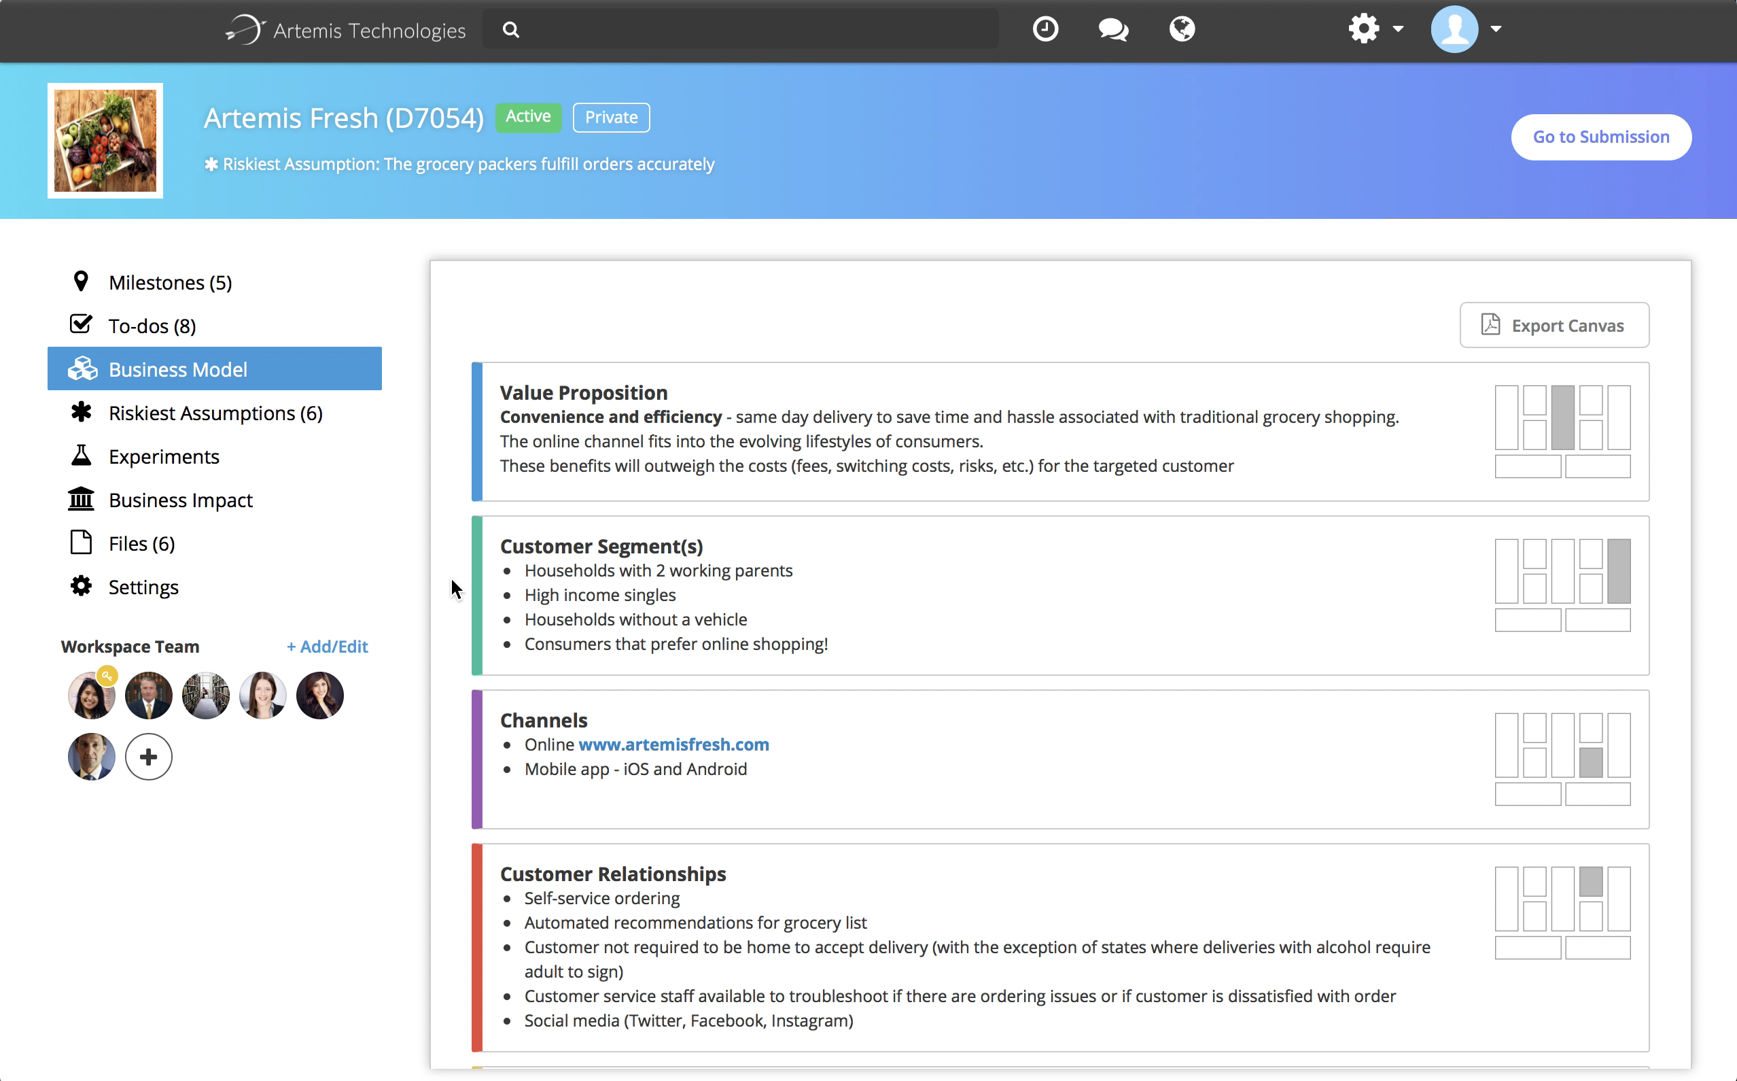Click the user avatar icon in top bar
1737x1081 pixels.
1454,29
